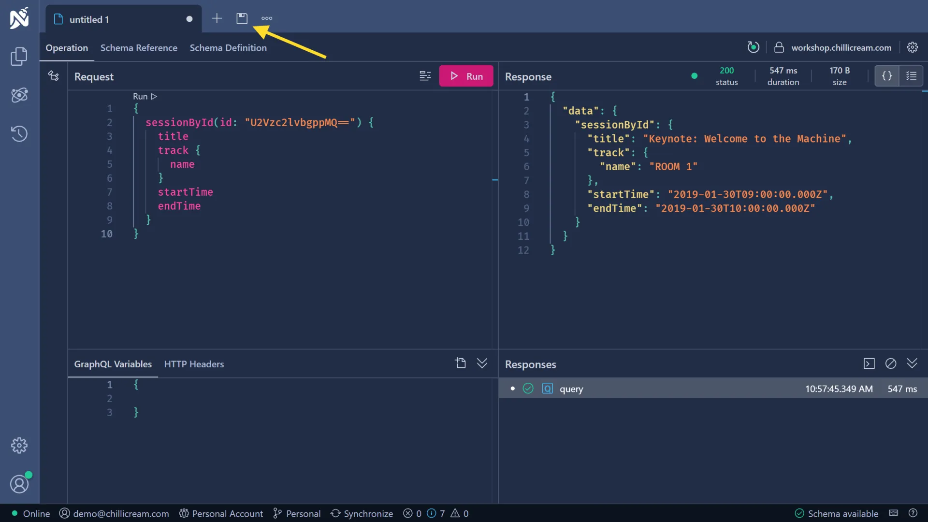Toggle the Online status indicator
The width and height of the screenshot is (928, 522).
(31, 513)
